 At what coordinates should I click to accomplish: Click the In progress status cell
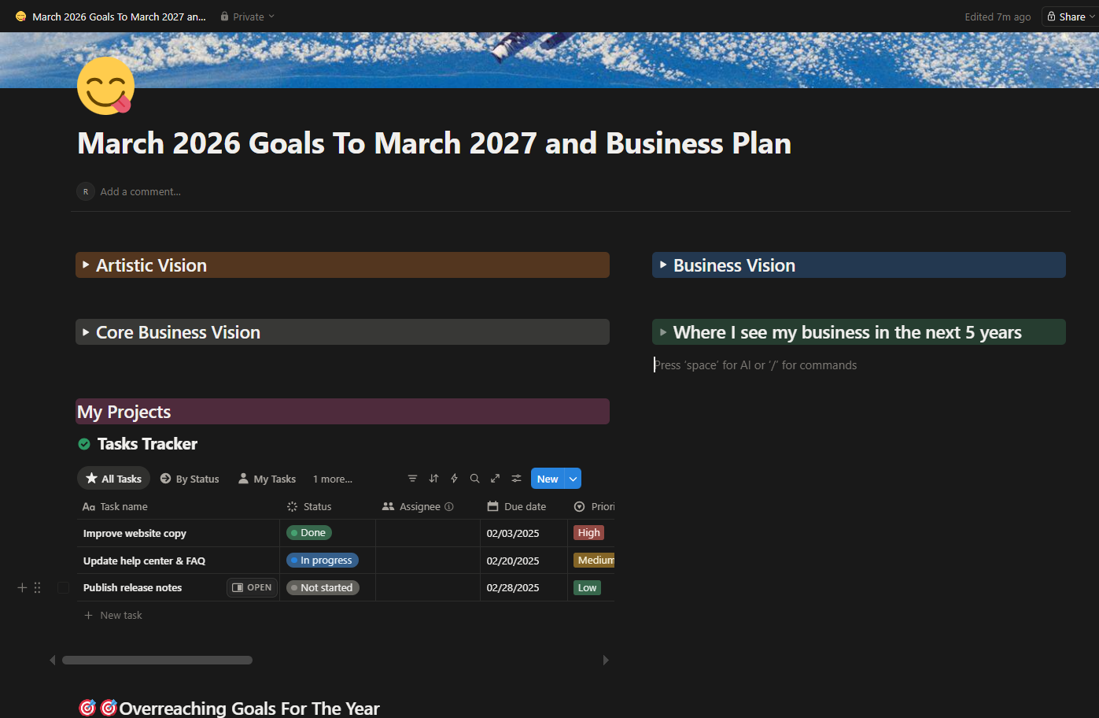click(323, 561)
